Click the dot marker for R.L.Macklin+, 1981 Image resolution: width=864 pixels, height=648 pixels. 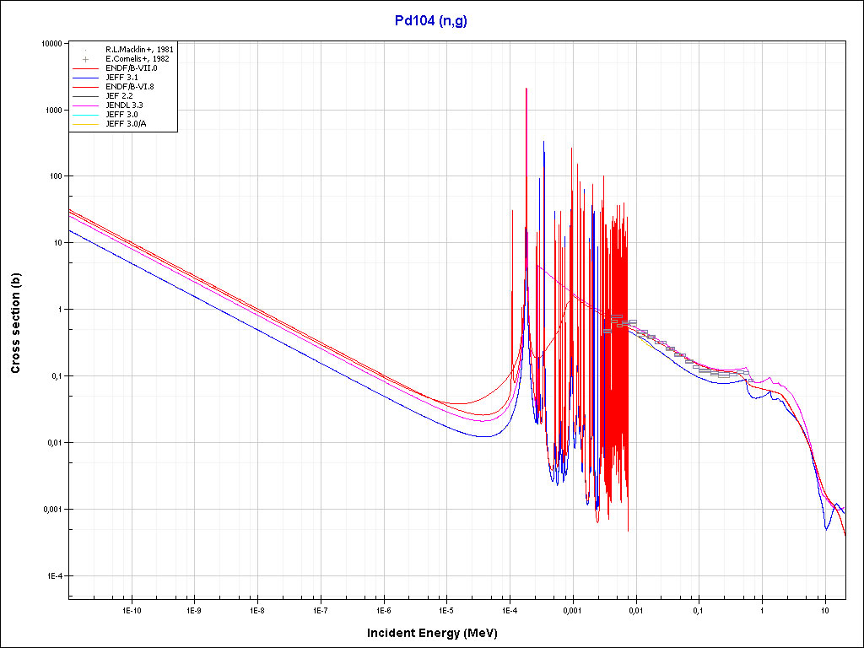point(86,50)
